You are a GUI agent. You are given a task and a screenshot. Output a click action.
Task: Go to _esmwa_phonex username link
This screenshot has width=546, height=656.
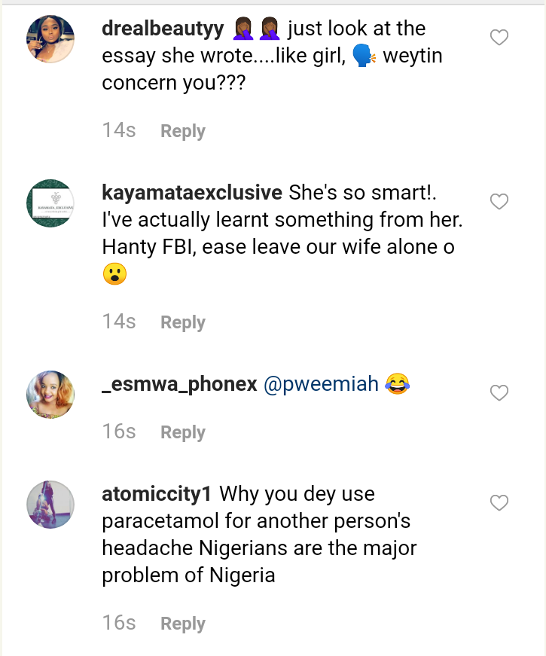[x=178, y=385]
